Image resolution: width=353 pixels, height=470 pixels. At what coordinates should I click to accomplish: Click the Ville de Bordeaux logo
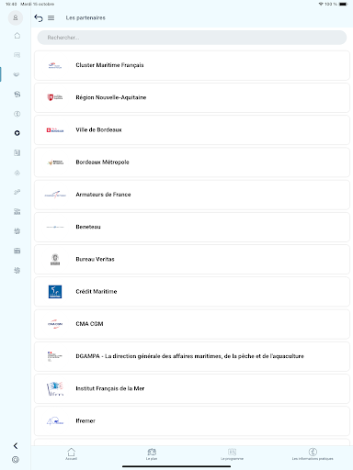(55, 130)
